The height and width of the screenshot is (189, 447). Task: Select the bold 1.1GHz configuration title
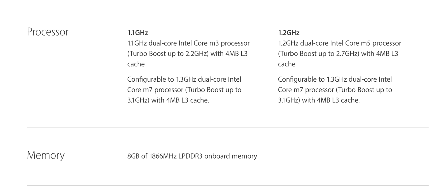pyautogui.click(x=138, y=33)
